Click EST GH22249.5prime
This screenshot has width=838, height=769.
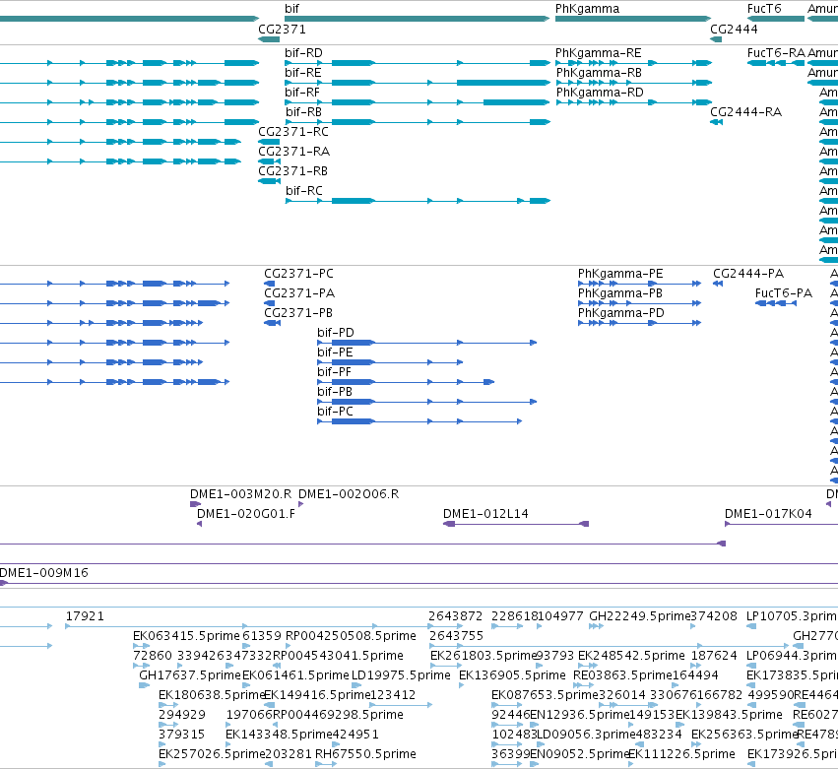(597, 626)
